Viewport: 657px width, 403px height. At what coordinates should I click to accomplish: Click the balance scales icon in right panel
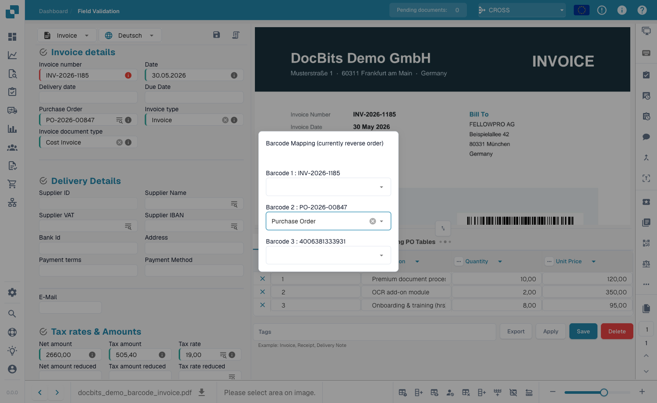point(646,264)
